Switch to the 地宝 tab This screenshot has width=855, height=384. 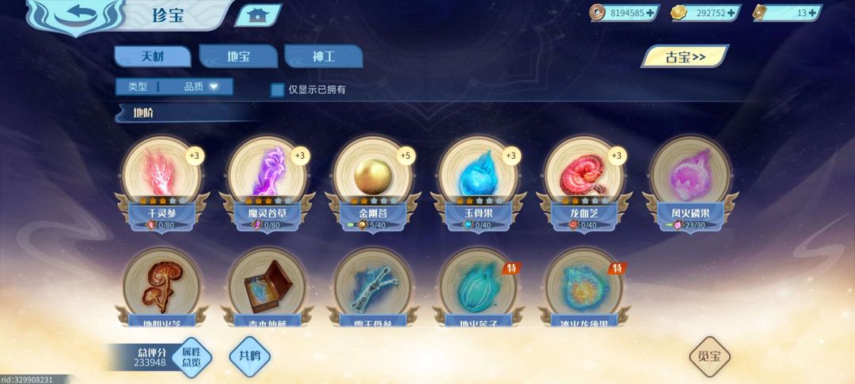238,56
